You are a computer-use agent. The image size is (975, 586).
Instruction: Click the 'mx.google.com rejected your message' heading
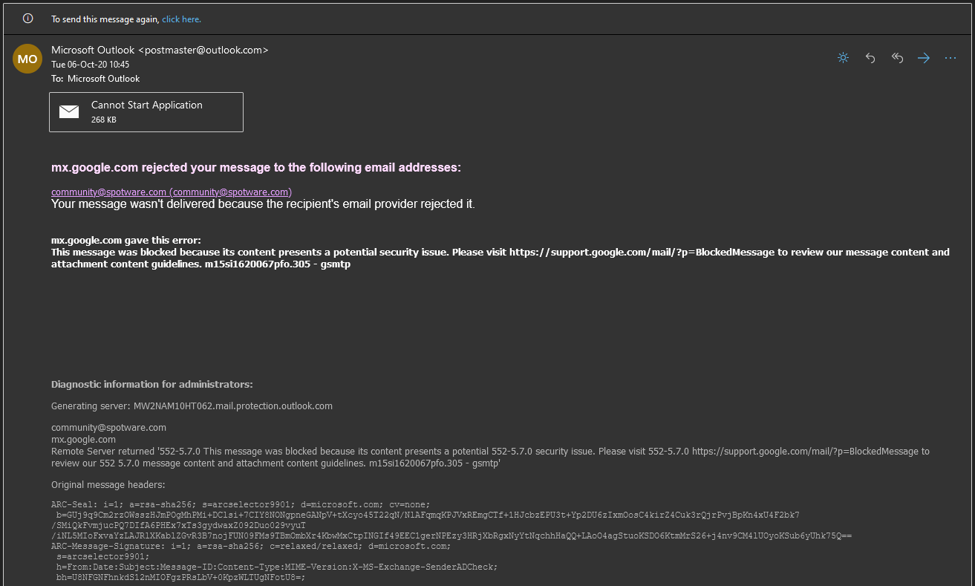pyautogui.click(x=256, y=168)
